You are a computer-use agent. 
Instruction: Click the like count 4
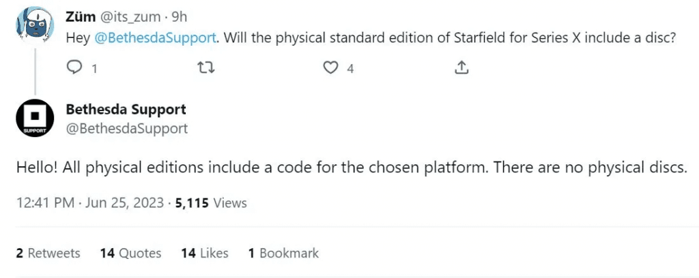coord(350,68)
